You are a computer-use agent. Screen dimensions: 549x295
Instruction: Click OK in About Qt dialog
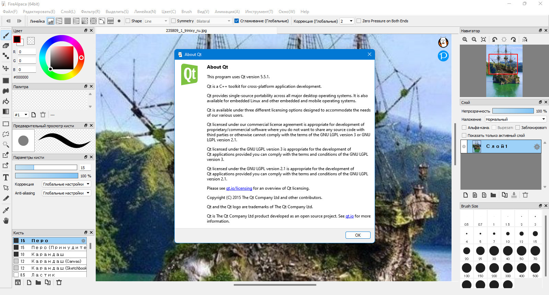(x=358, y=235)
